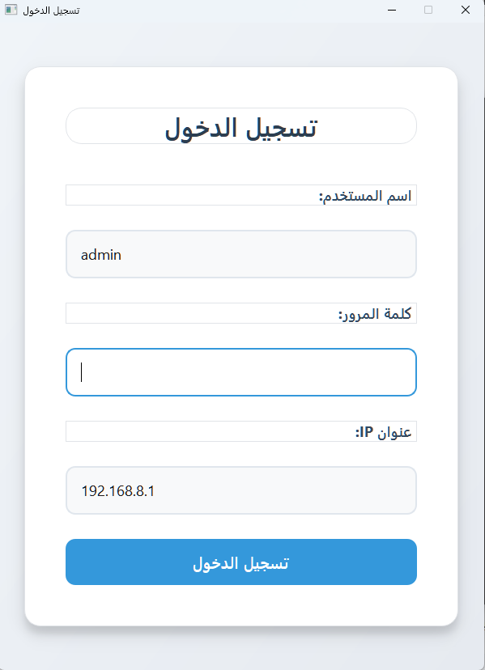Minimize the تسجيل الدخول window
Viewport: 485px width, 670px height.
coord(391,10)
